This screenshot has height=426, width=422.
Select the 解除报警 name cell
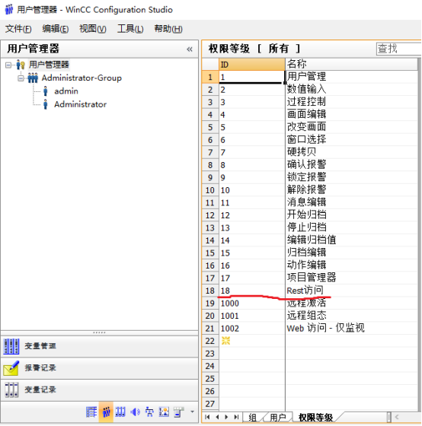[x=351, y=189]
